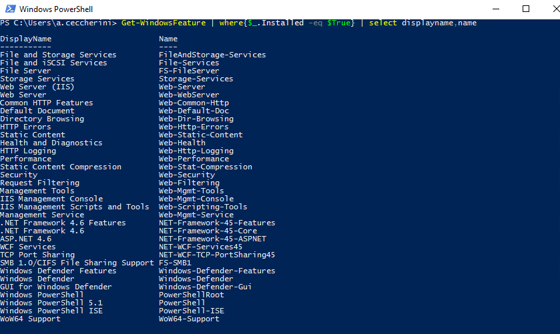This screenshot has width=560, height=334.
Task: Select the FS-SMB1 name entry
Action: (175, 263)
